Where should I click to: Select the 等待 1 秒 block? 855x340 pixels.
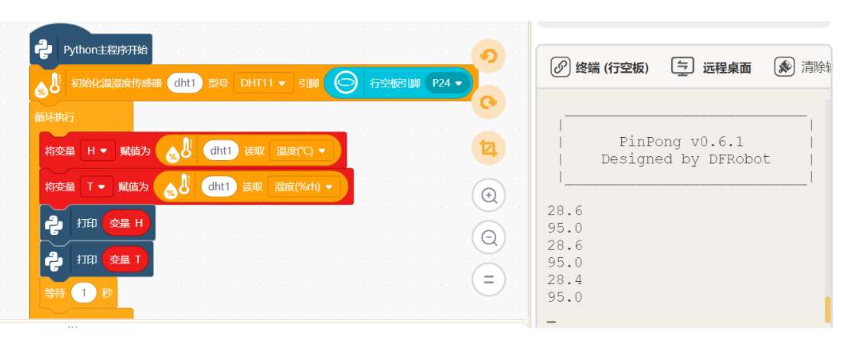coord(78,293)
